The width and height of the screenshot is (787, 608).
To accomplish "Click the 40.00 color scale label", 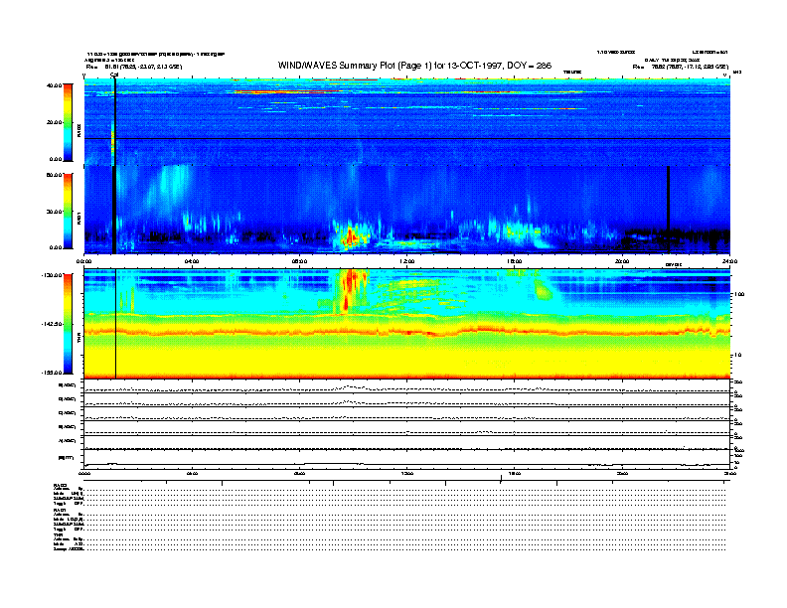I will click(x=54, y=85).
